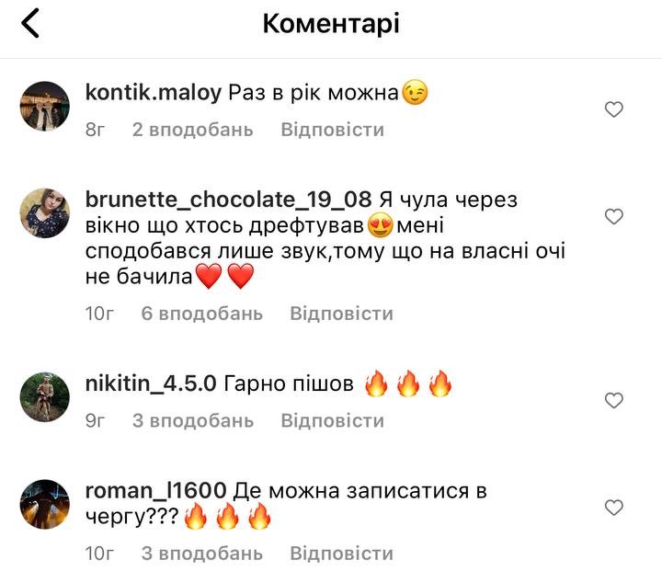The image size is (662, 583).
Task: Reply to kontik.maloy's comment via Відповісти
Action: [x=332, y=130]
